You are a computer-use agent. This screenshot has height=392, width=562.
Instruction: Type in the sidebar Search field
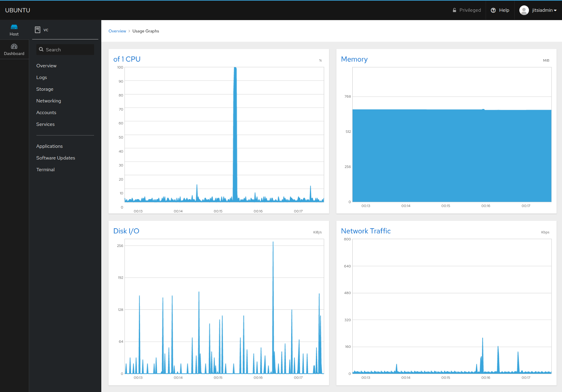coord(68,50)
